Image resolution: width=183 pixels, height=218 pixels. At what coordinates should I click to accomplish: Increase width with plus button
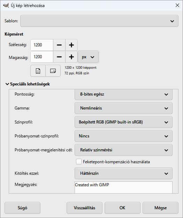pyautogui.click(x=71, y=45)
